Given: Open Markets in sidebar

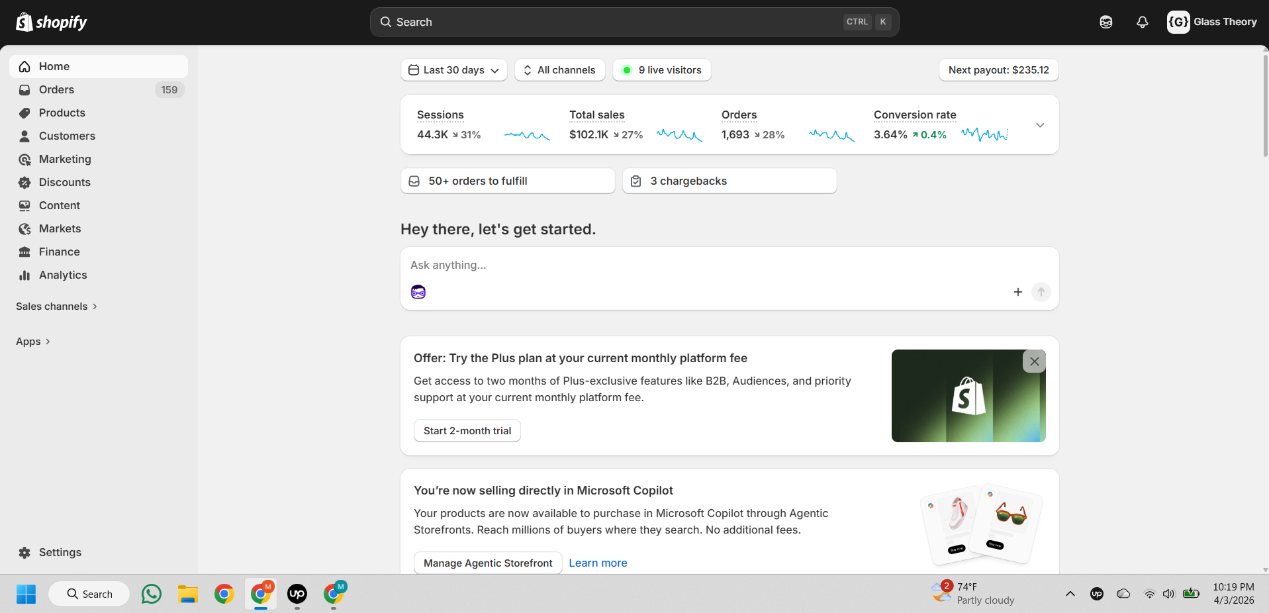Looking at the screenshot, I should point(99,228).
